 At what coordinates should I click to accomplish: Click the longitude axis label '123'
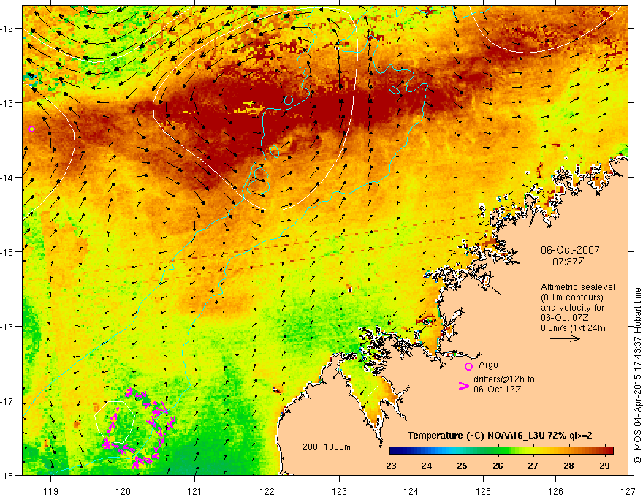point(339,491)
